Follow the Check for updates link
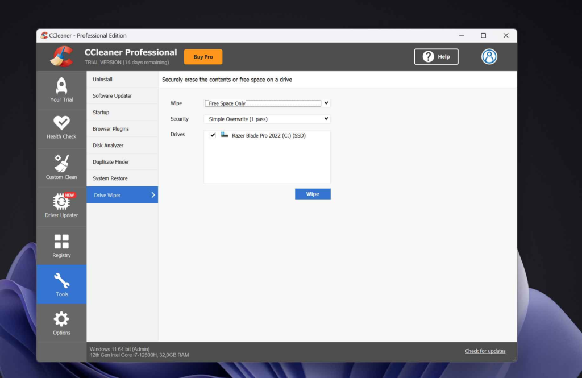This screenshot has width=582, height=378. (x=485, y=351)
